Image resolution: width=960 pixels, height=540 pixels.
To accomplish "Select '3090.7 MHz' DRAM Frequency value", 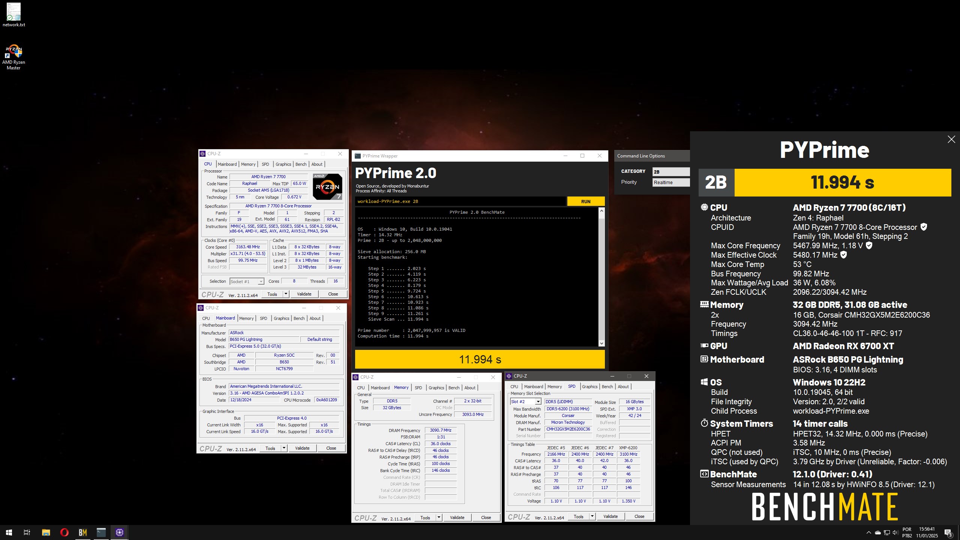I will click(x=441, y=430).
